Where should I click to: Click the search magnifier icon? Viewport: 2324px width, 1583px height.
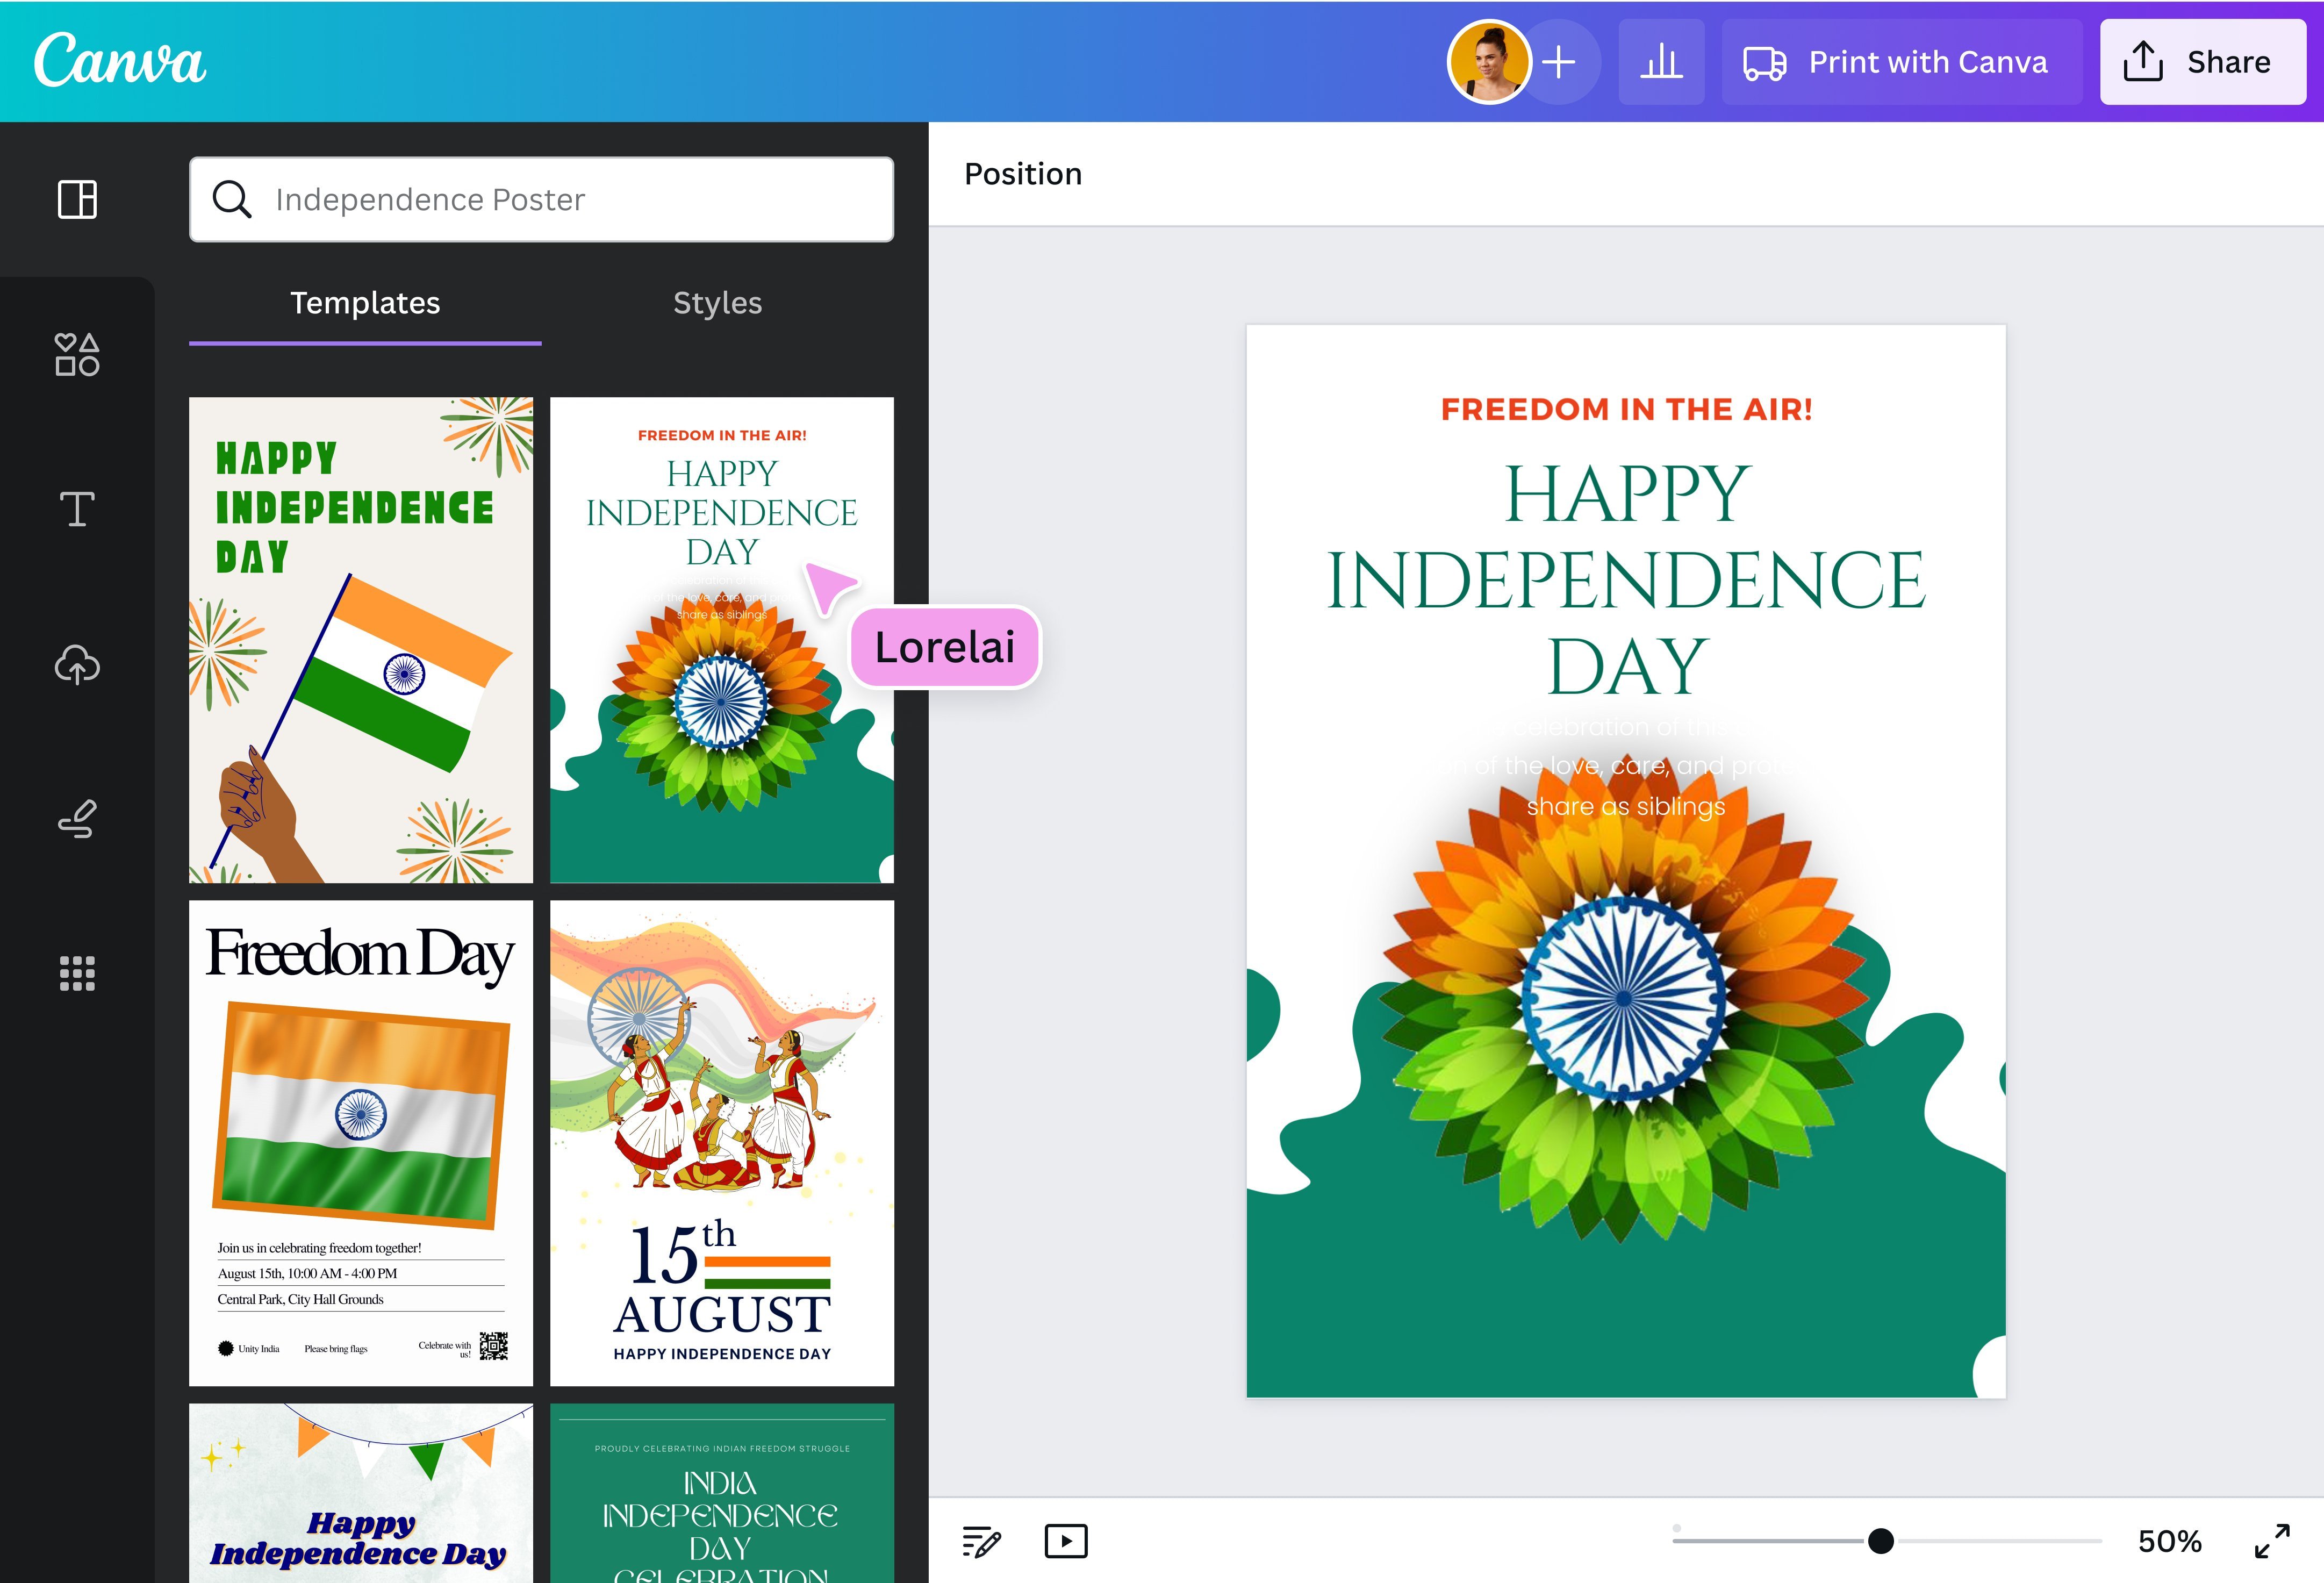233,199
